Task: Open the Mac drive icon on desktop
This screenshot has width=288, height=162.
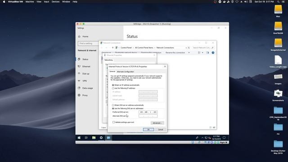Action: tap(278, 9)
